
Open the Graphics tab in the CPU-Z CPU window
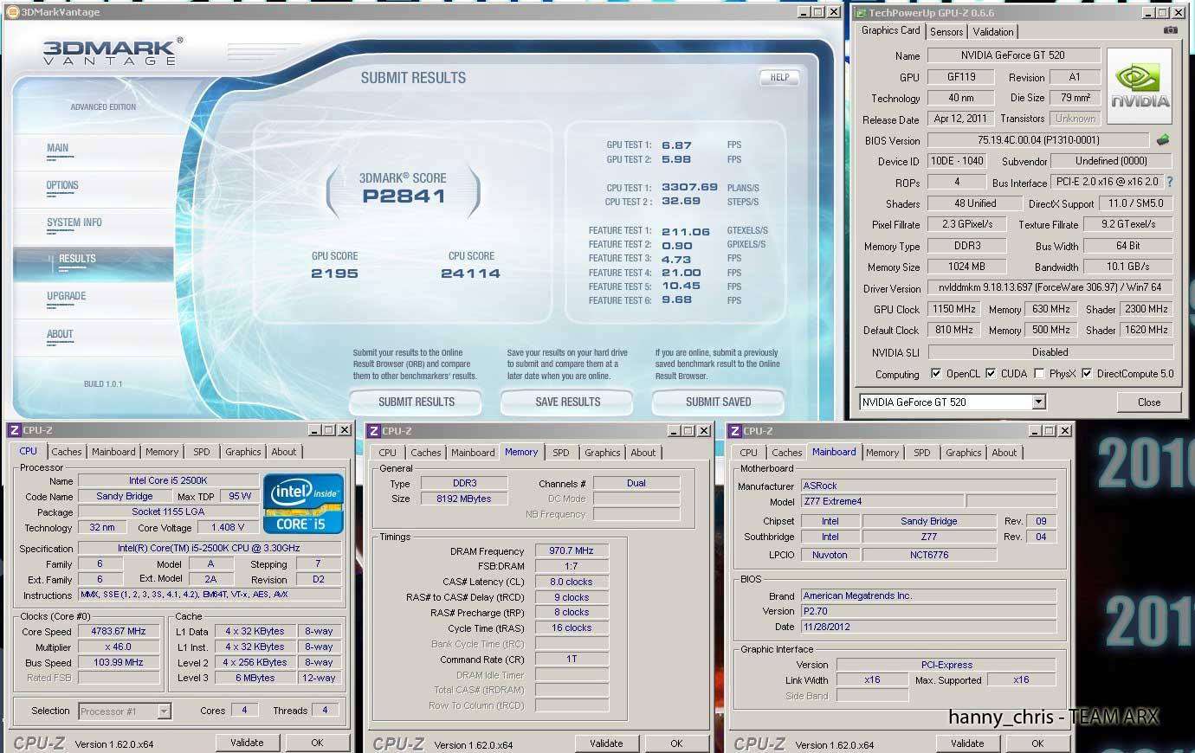point(242,452)
